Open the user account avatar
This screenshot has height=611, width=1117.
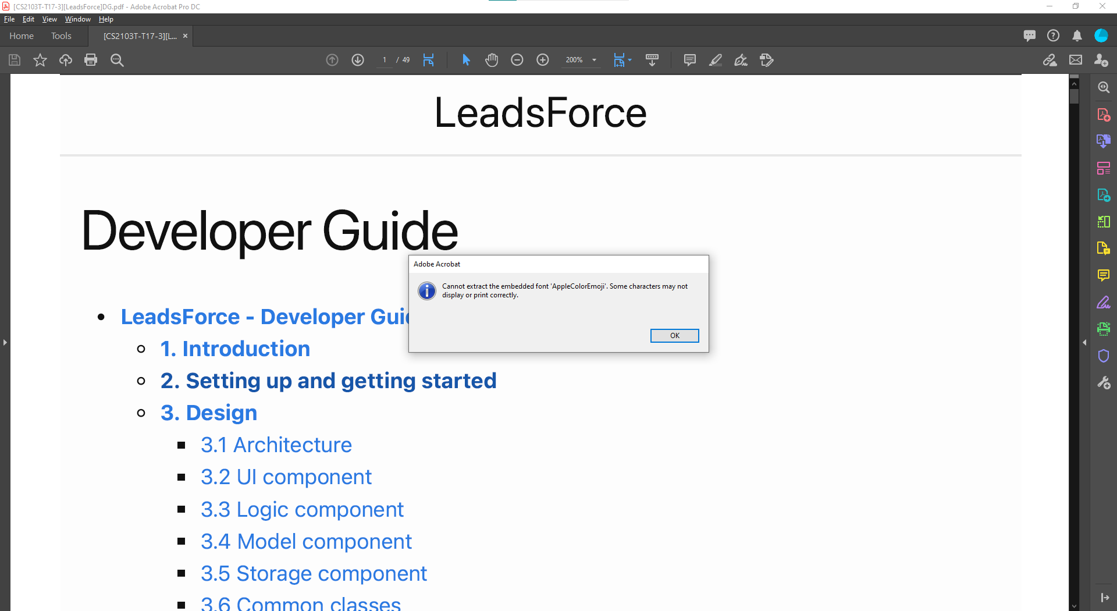point(1101,35)
